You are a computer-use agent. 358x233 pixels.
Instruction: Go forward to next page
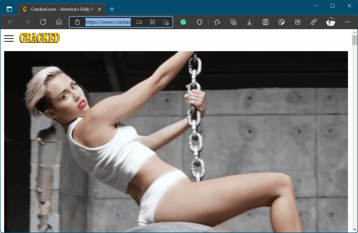click(27, 22)
